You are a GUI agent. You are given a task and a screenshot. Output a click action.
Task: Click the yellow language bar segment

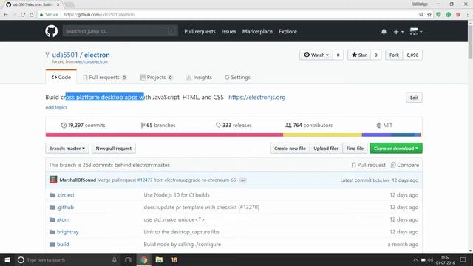pos(322,134)
